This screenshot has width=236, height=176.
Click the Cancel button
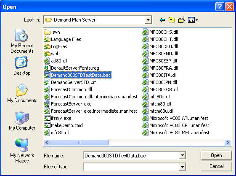click(x=216, y=166)
